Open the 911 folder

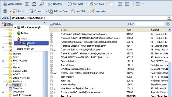pyautogui.click(x=15, y=64)
